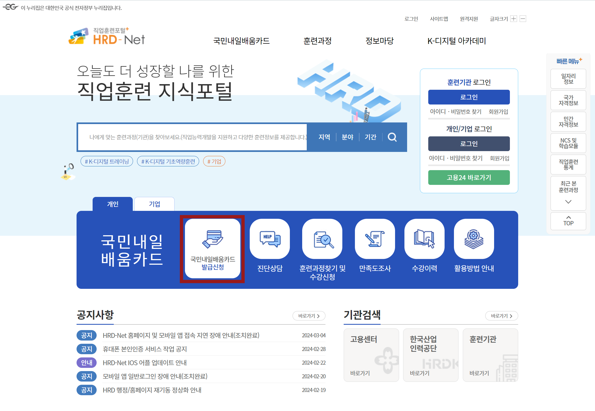Click the 진단상담 HELP chat icon
Screen dimensions: 595x411
[270, 239]
